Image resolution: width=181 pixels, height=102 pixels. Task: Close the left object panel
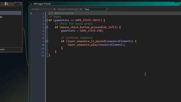pos(21,4)
